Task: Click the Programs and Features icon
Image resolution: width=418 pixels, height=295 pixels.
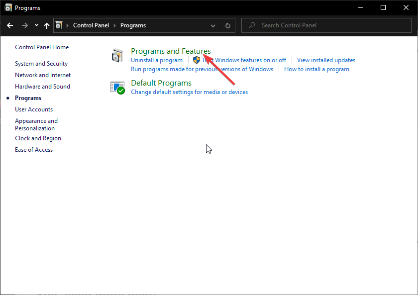Action: click(x=117, y=55)
